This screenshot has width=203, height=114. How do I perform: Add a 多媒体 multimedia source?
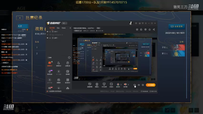pos(111,85)
